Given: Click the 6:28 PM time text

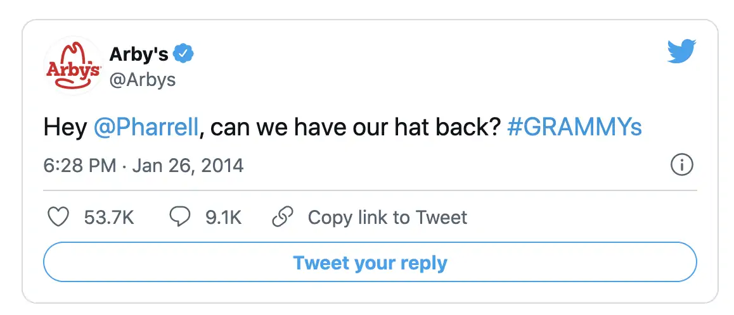Looking at the screenshot, I should pyautogui.click(x=80, y=166).
